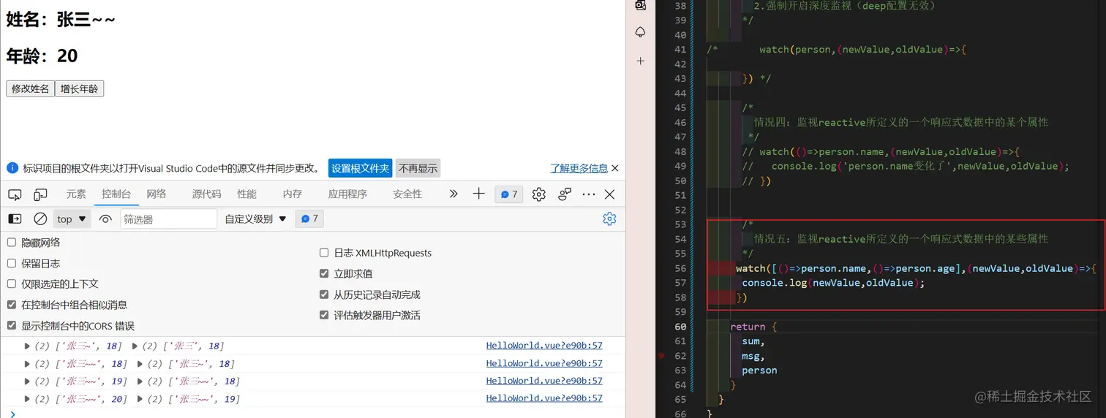Expand old value array ['张三~', 18] in second log
Image resolution: width=1106 pixels, height=418 pixels.
(x=140, y=363)
